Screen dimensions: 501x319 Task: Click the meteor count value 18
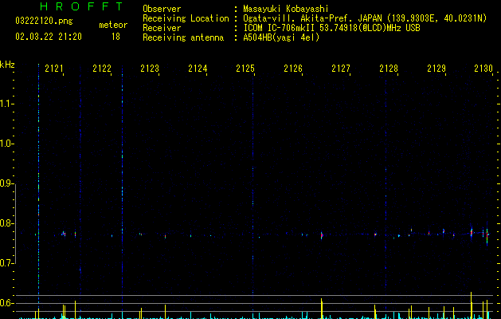[x=115, y=37]
